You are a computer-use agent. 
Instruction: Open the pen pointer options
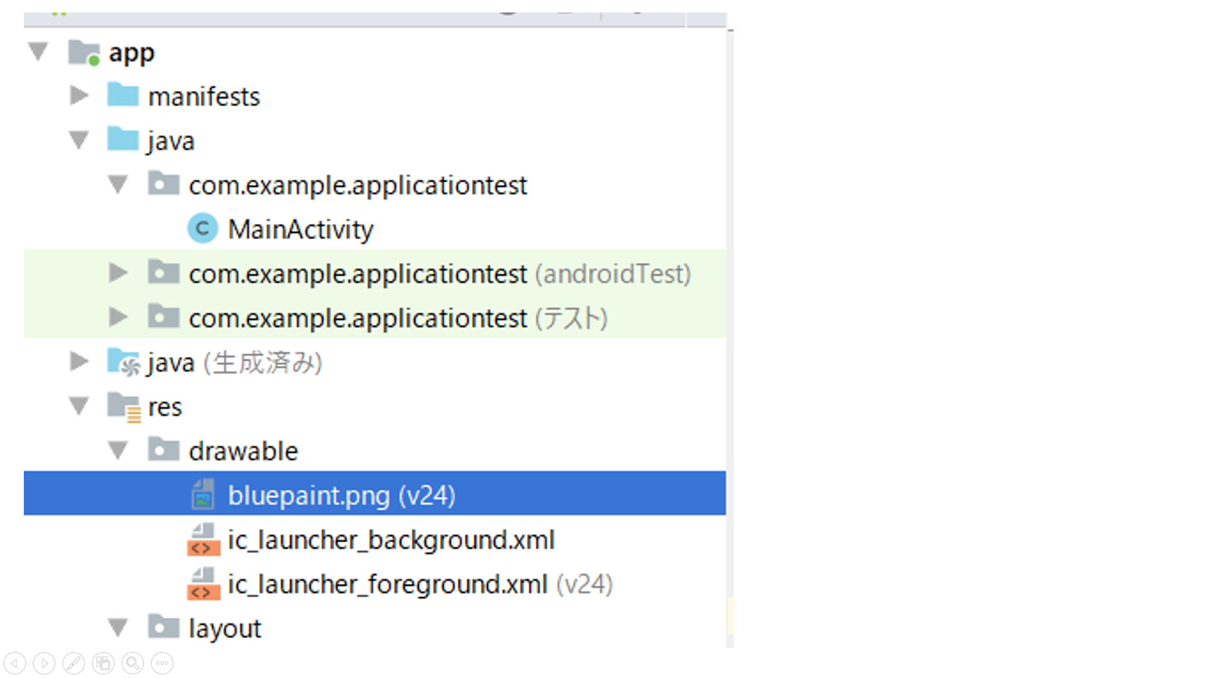[73, 663]
